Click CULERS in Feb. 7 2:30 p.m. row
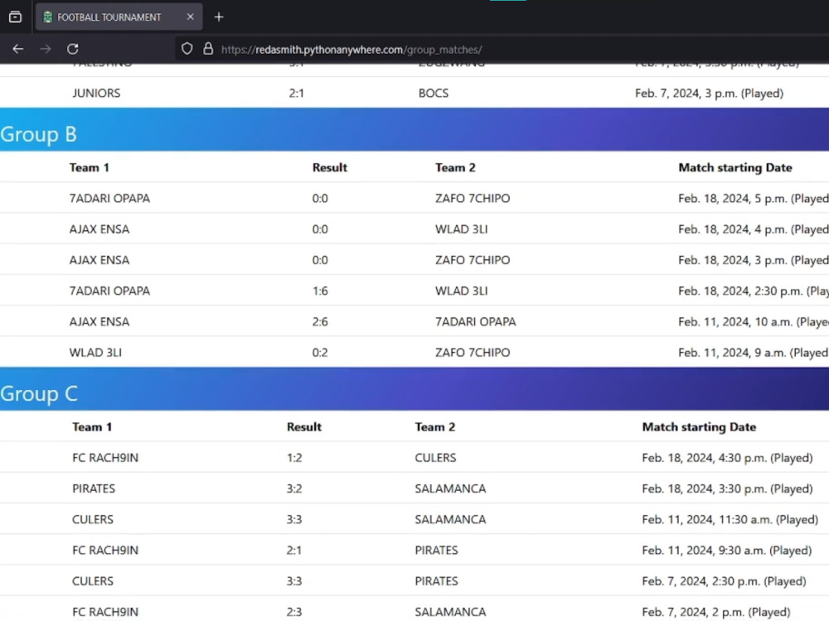The height and width of the screenshot is (621, 829). [x=93, y=581]
